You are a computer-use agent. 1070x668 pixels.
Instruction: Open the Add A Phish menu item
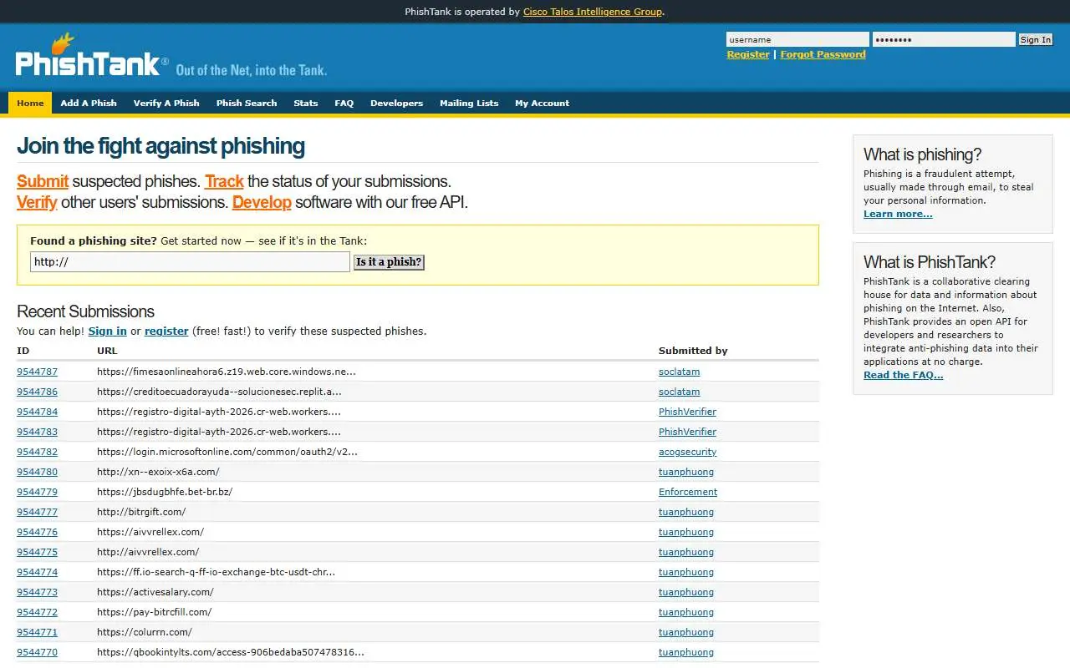[x=89, y=103]
